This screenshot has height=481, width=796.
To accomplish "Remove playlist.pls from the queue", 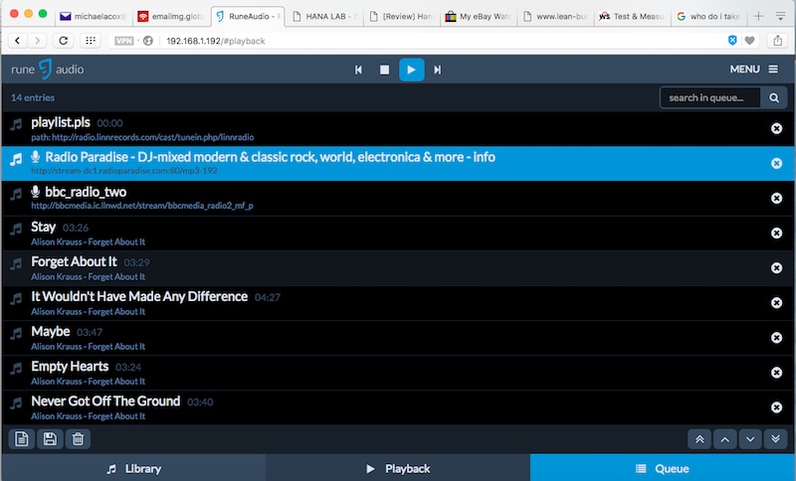I will (776, 128).
